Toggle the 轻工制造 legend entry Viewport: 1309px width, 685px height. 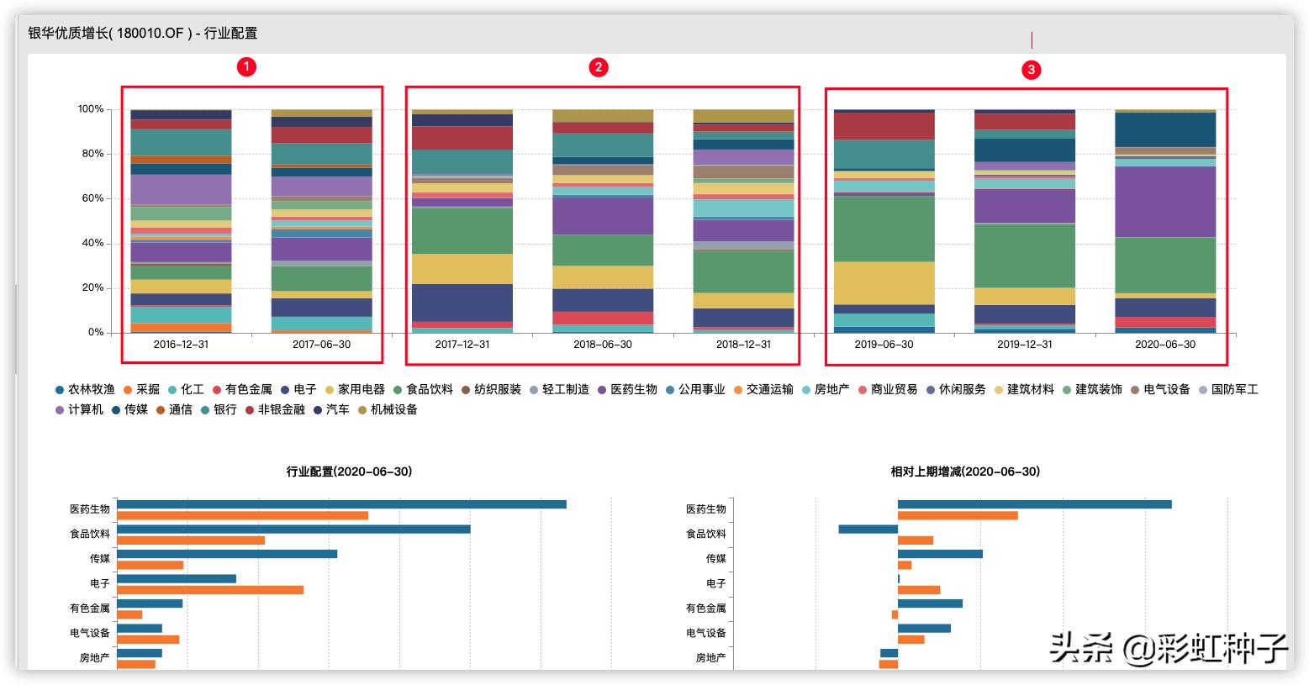click(559, 390)
